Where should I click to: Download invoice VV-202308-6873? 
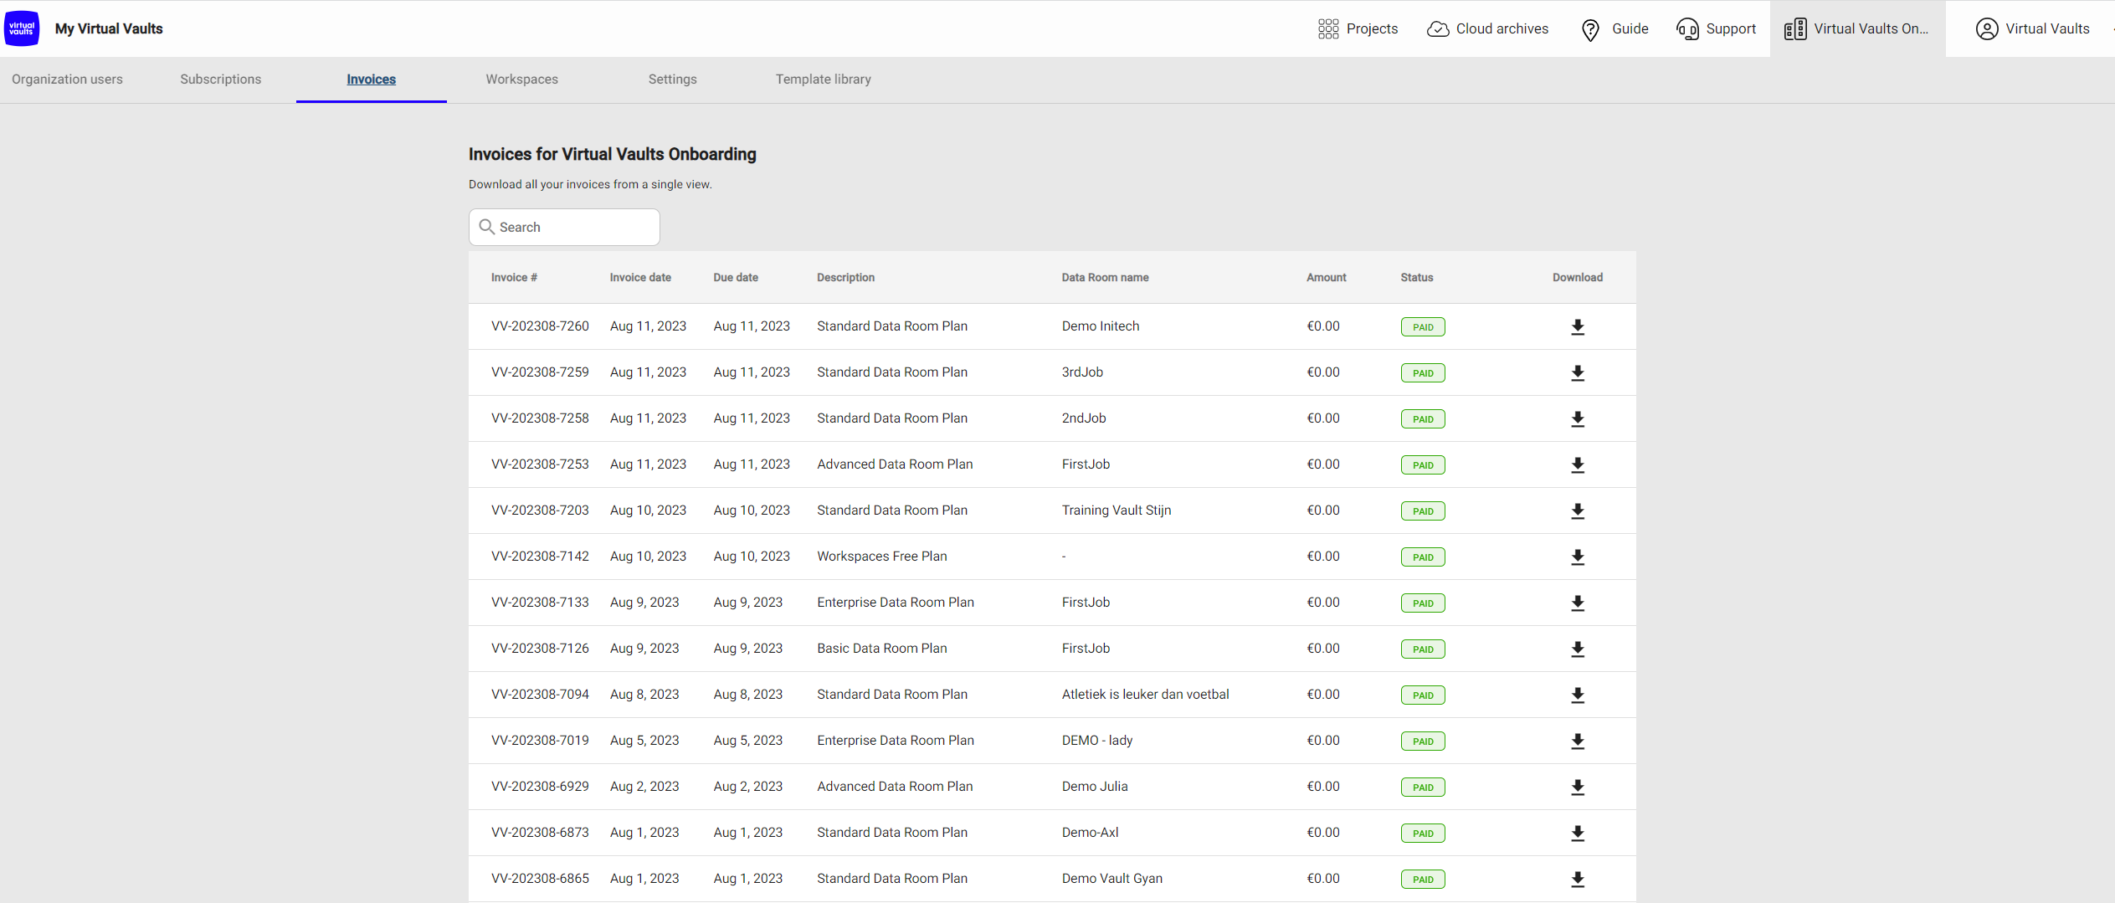tap(1578, 834)
